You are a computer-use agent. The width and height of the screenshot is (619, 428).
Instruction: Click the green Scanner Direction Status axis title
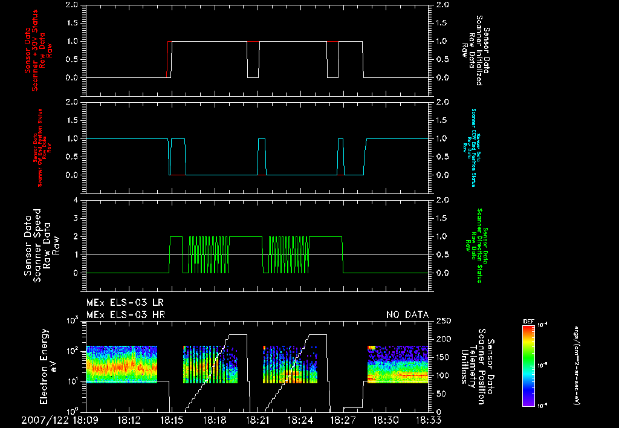(476, 245)
